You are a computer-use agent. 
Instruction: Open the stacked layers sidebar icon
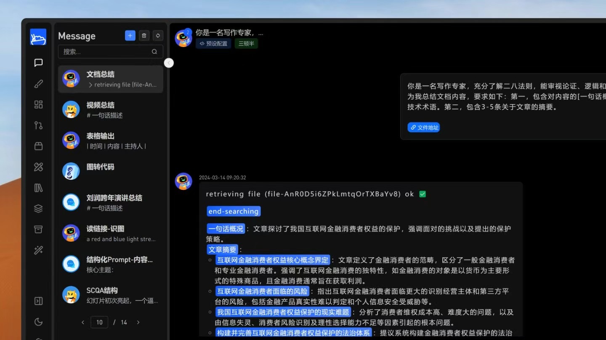point(38,209)
